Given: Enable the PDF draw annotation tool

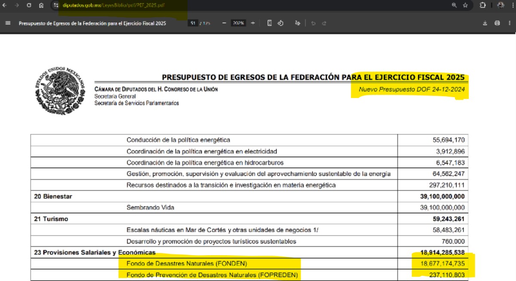Looking at the screenshot, I should click(298, 23).
